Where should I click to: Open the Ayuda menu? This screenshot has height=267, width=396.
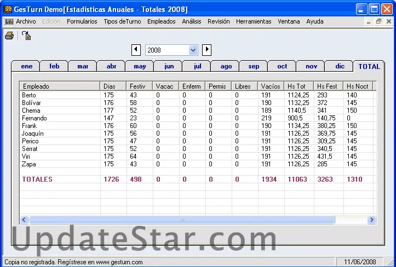click(315, 21)
